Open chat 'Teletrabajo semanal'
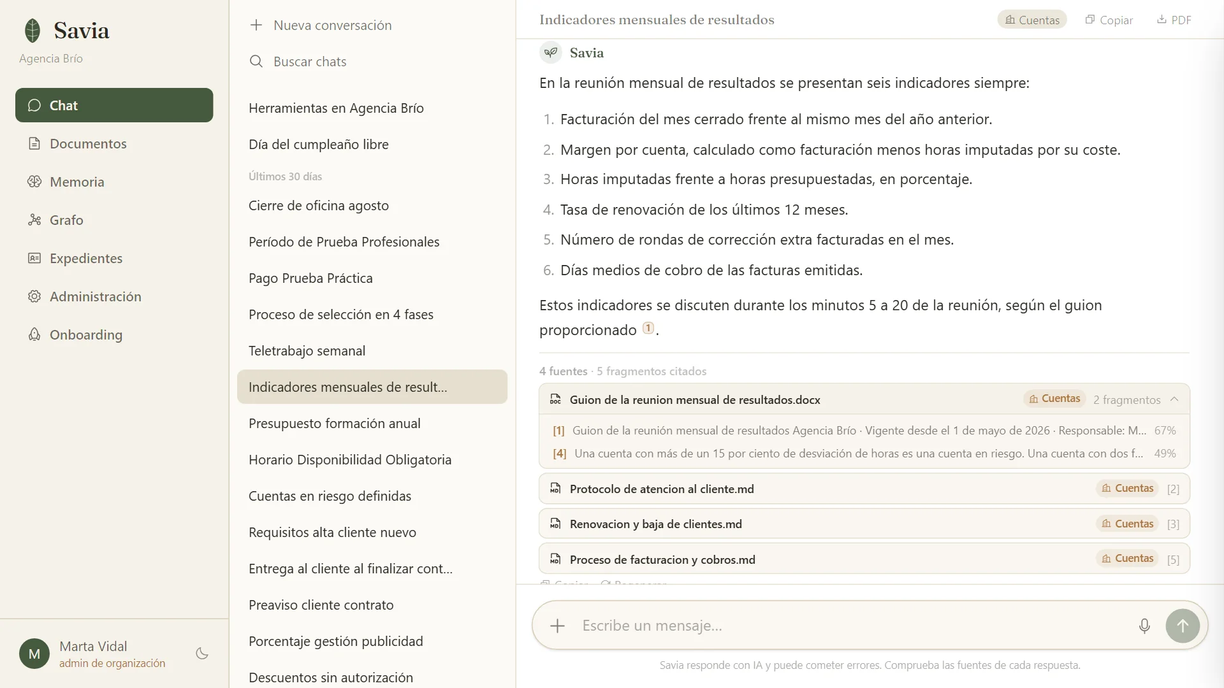The width and height of the screenshot is (1224, 688). [x=372, y=350]
